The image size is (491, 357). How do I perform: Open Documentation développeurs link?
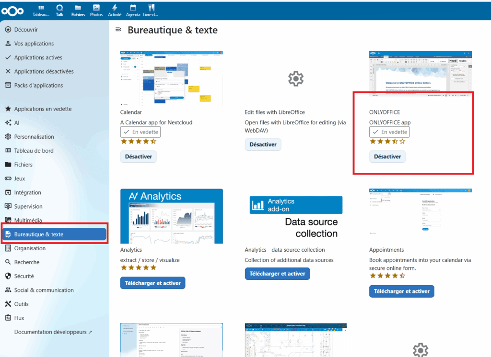(x=53, y=332)
